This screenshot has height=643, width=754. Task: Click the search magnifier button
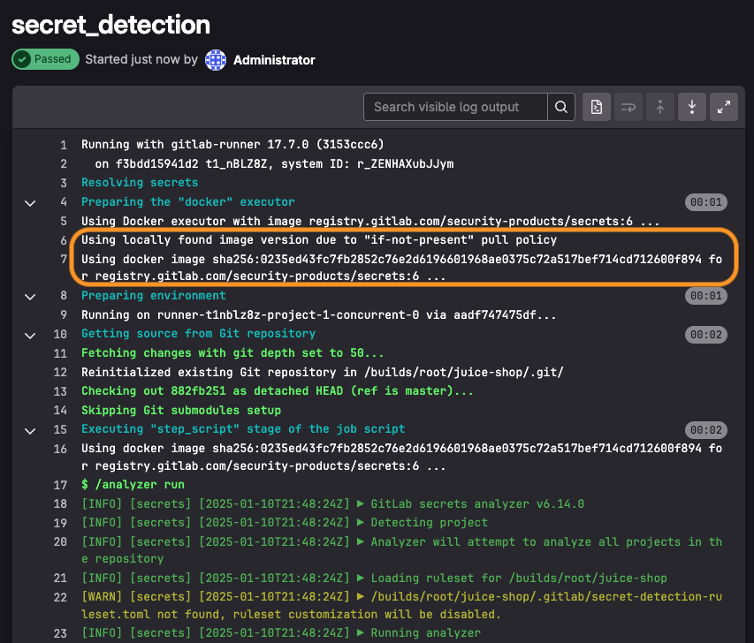pos(561,107)
